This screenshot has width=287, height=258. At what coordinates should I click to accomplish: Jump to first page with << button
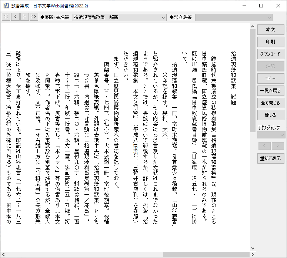6,17
